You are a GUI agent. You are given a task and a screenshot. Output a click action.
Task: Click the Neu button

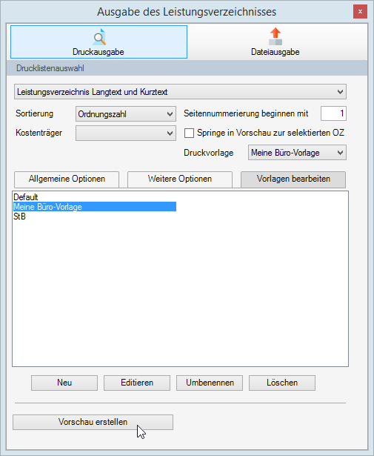click(64, 383)
